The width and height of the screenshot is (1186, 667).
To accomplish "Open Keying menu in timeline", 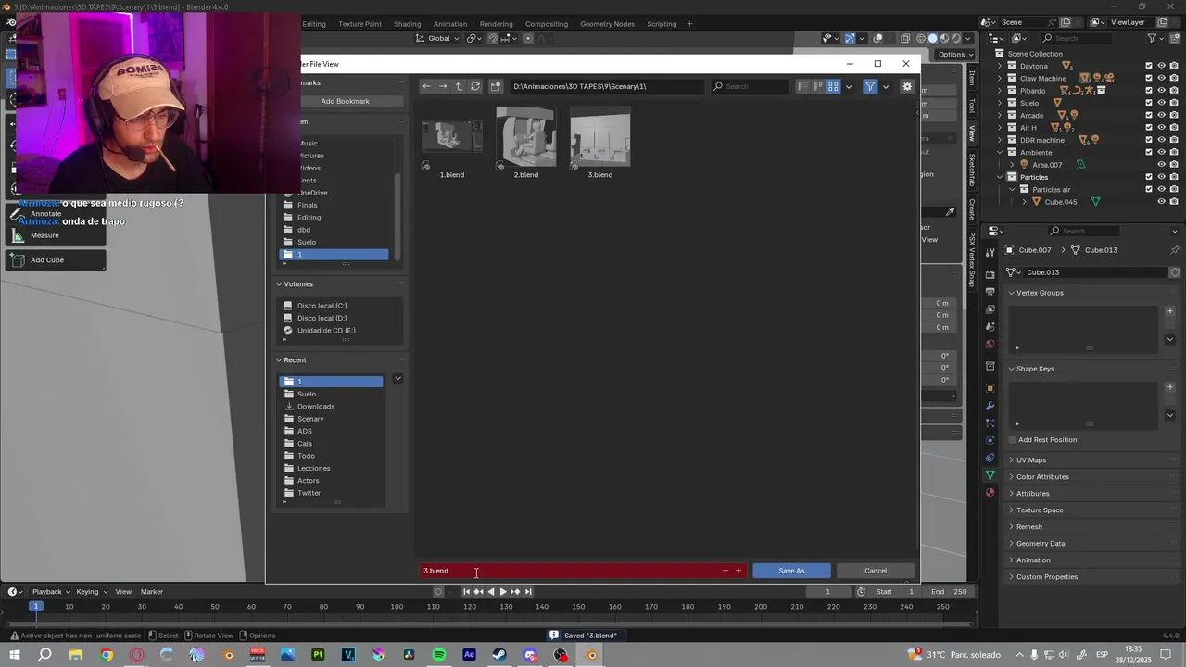I will (91, 592).
